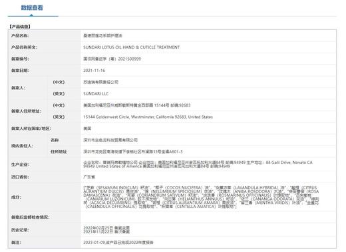Click the province value 广东省
Screen dimensions: 346x252
click(89, 177)
